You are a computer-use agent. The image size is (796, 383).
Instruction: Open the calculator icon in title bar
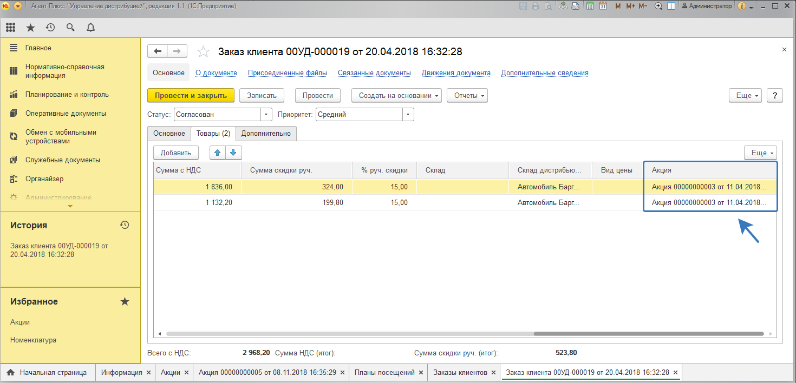coord(589,6)
